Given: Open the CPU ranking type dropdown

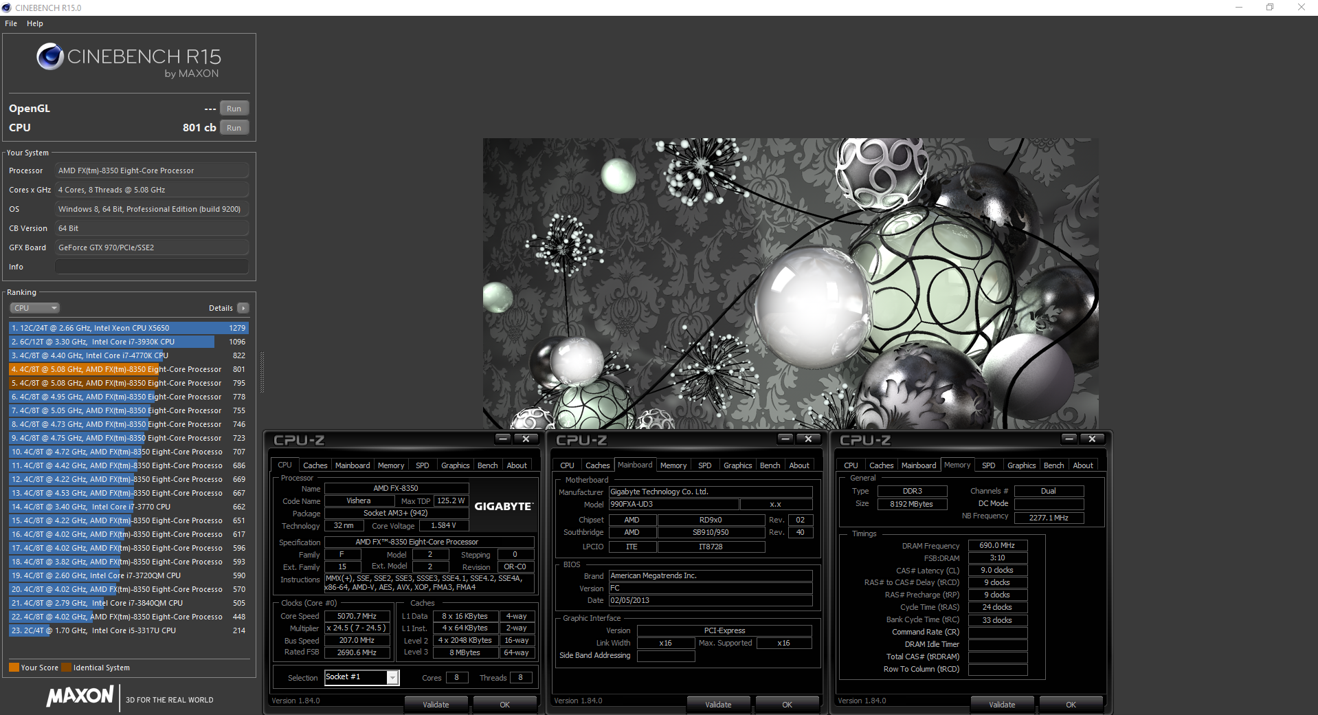Looking at the screenshot, I should pos(34,308).
